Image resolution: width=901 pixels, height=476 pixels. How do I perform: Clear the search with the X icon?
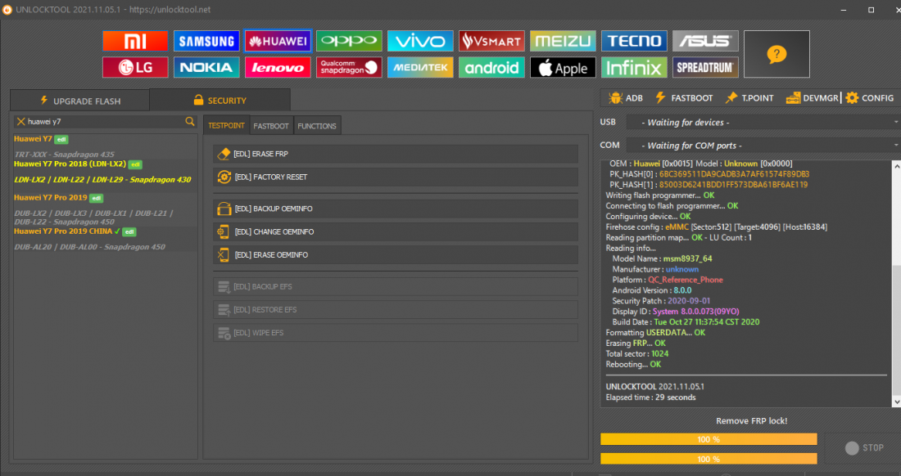(20, 122)
